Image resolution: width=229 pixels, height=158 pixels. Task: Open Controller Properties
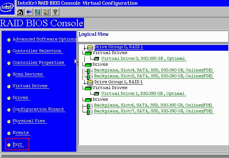pyautogui.click(x=38, y=63)
